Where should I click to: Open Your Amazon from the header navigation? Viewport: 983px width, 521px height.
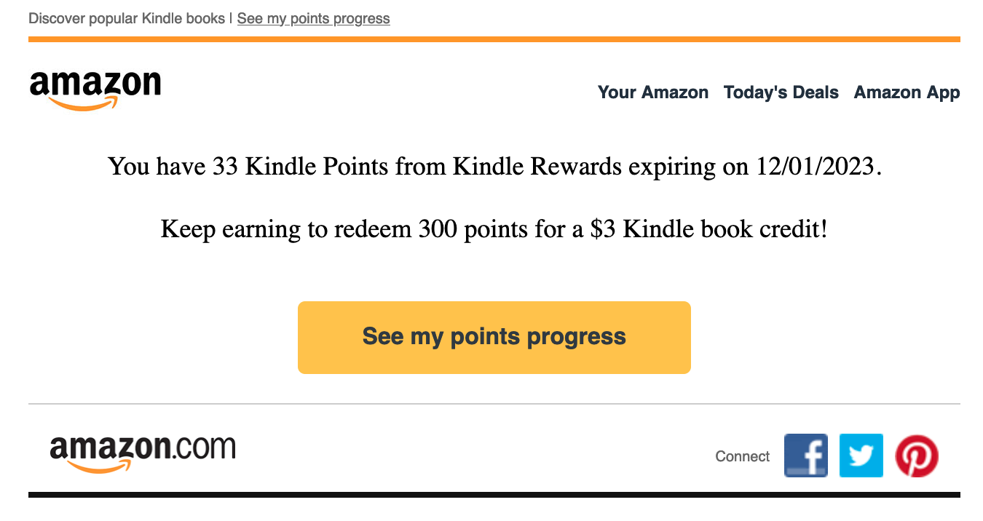click(653, 92)
